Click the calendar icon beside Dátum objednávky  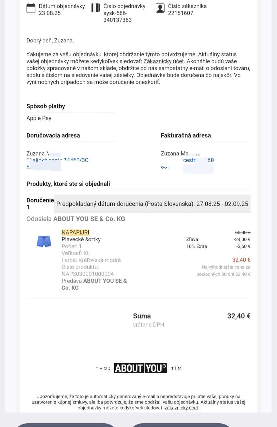point(31,8)
